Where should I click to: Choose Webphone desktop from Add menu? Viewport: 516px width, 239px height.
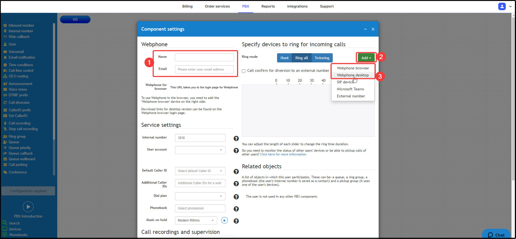coord(353,75)
